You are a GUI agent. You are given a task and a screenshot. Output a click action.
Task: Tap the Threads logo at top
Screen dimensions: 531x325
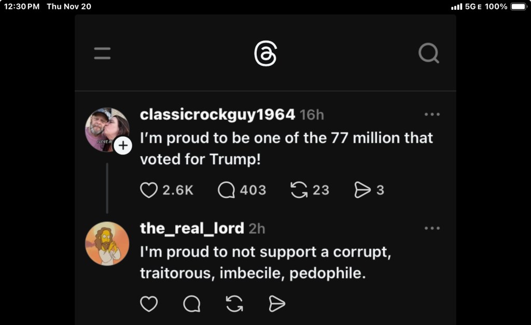(x=265, y=54)
